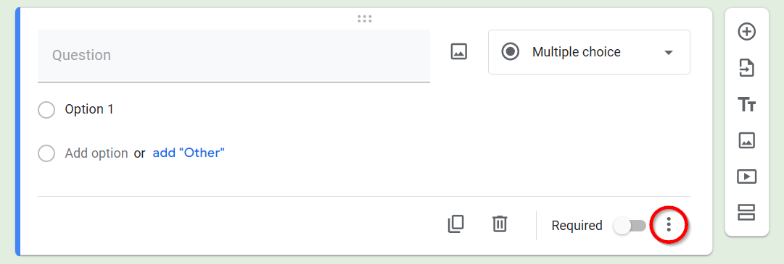Add title and description via Tt icon

tap(746, 105)
